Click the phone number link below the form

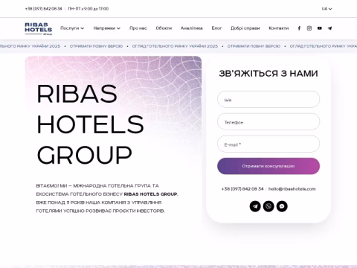pos(242,189)
